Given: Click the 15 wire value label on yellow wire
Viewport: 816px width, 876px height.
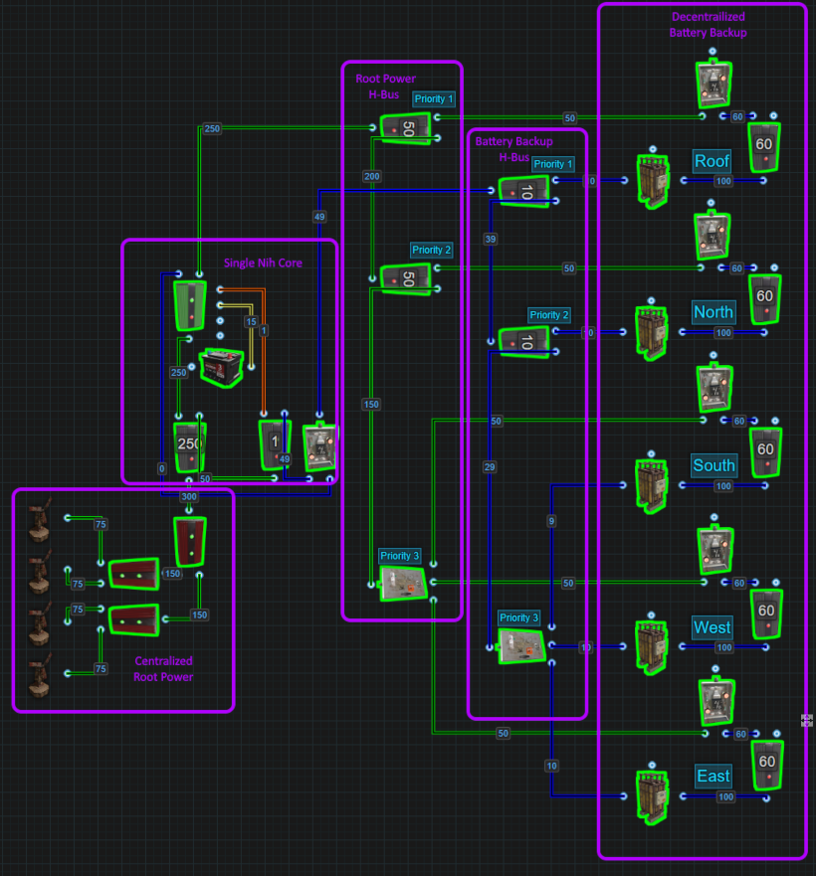Looking at the screenshot, I should (x=251, y=322).
